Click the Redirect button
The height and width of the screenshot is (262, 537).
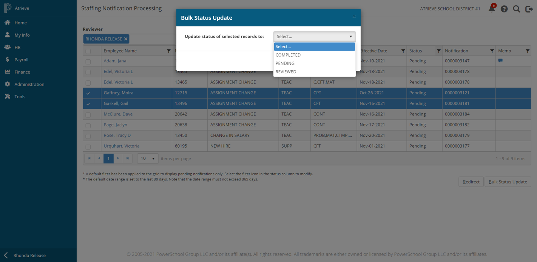[x=471, y=182]
